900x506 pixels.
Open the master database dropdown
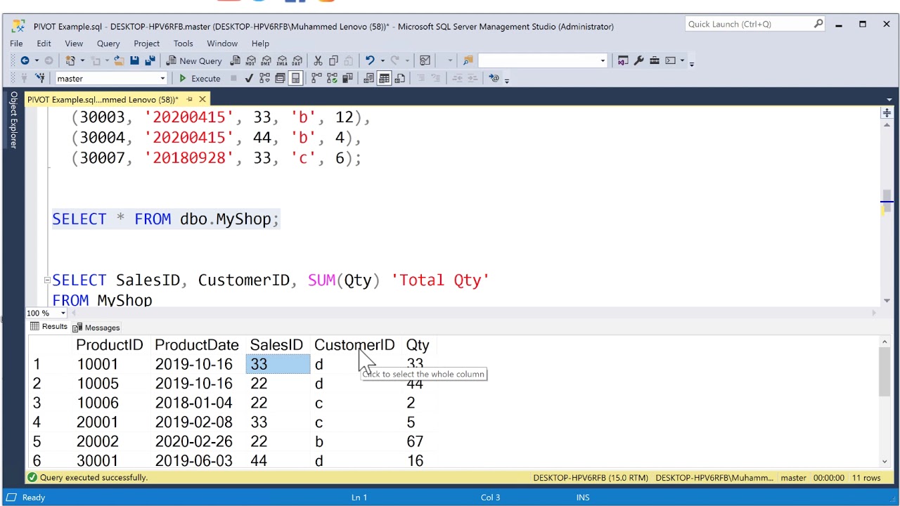[x=162, y=78]
